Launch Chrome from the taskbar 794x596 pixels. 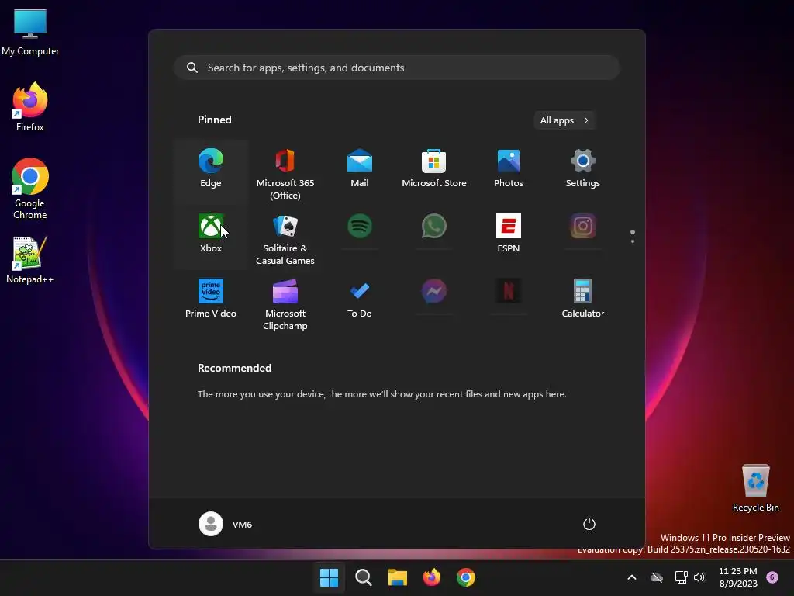(466, 577)
